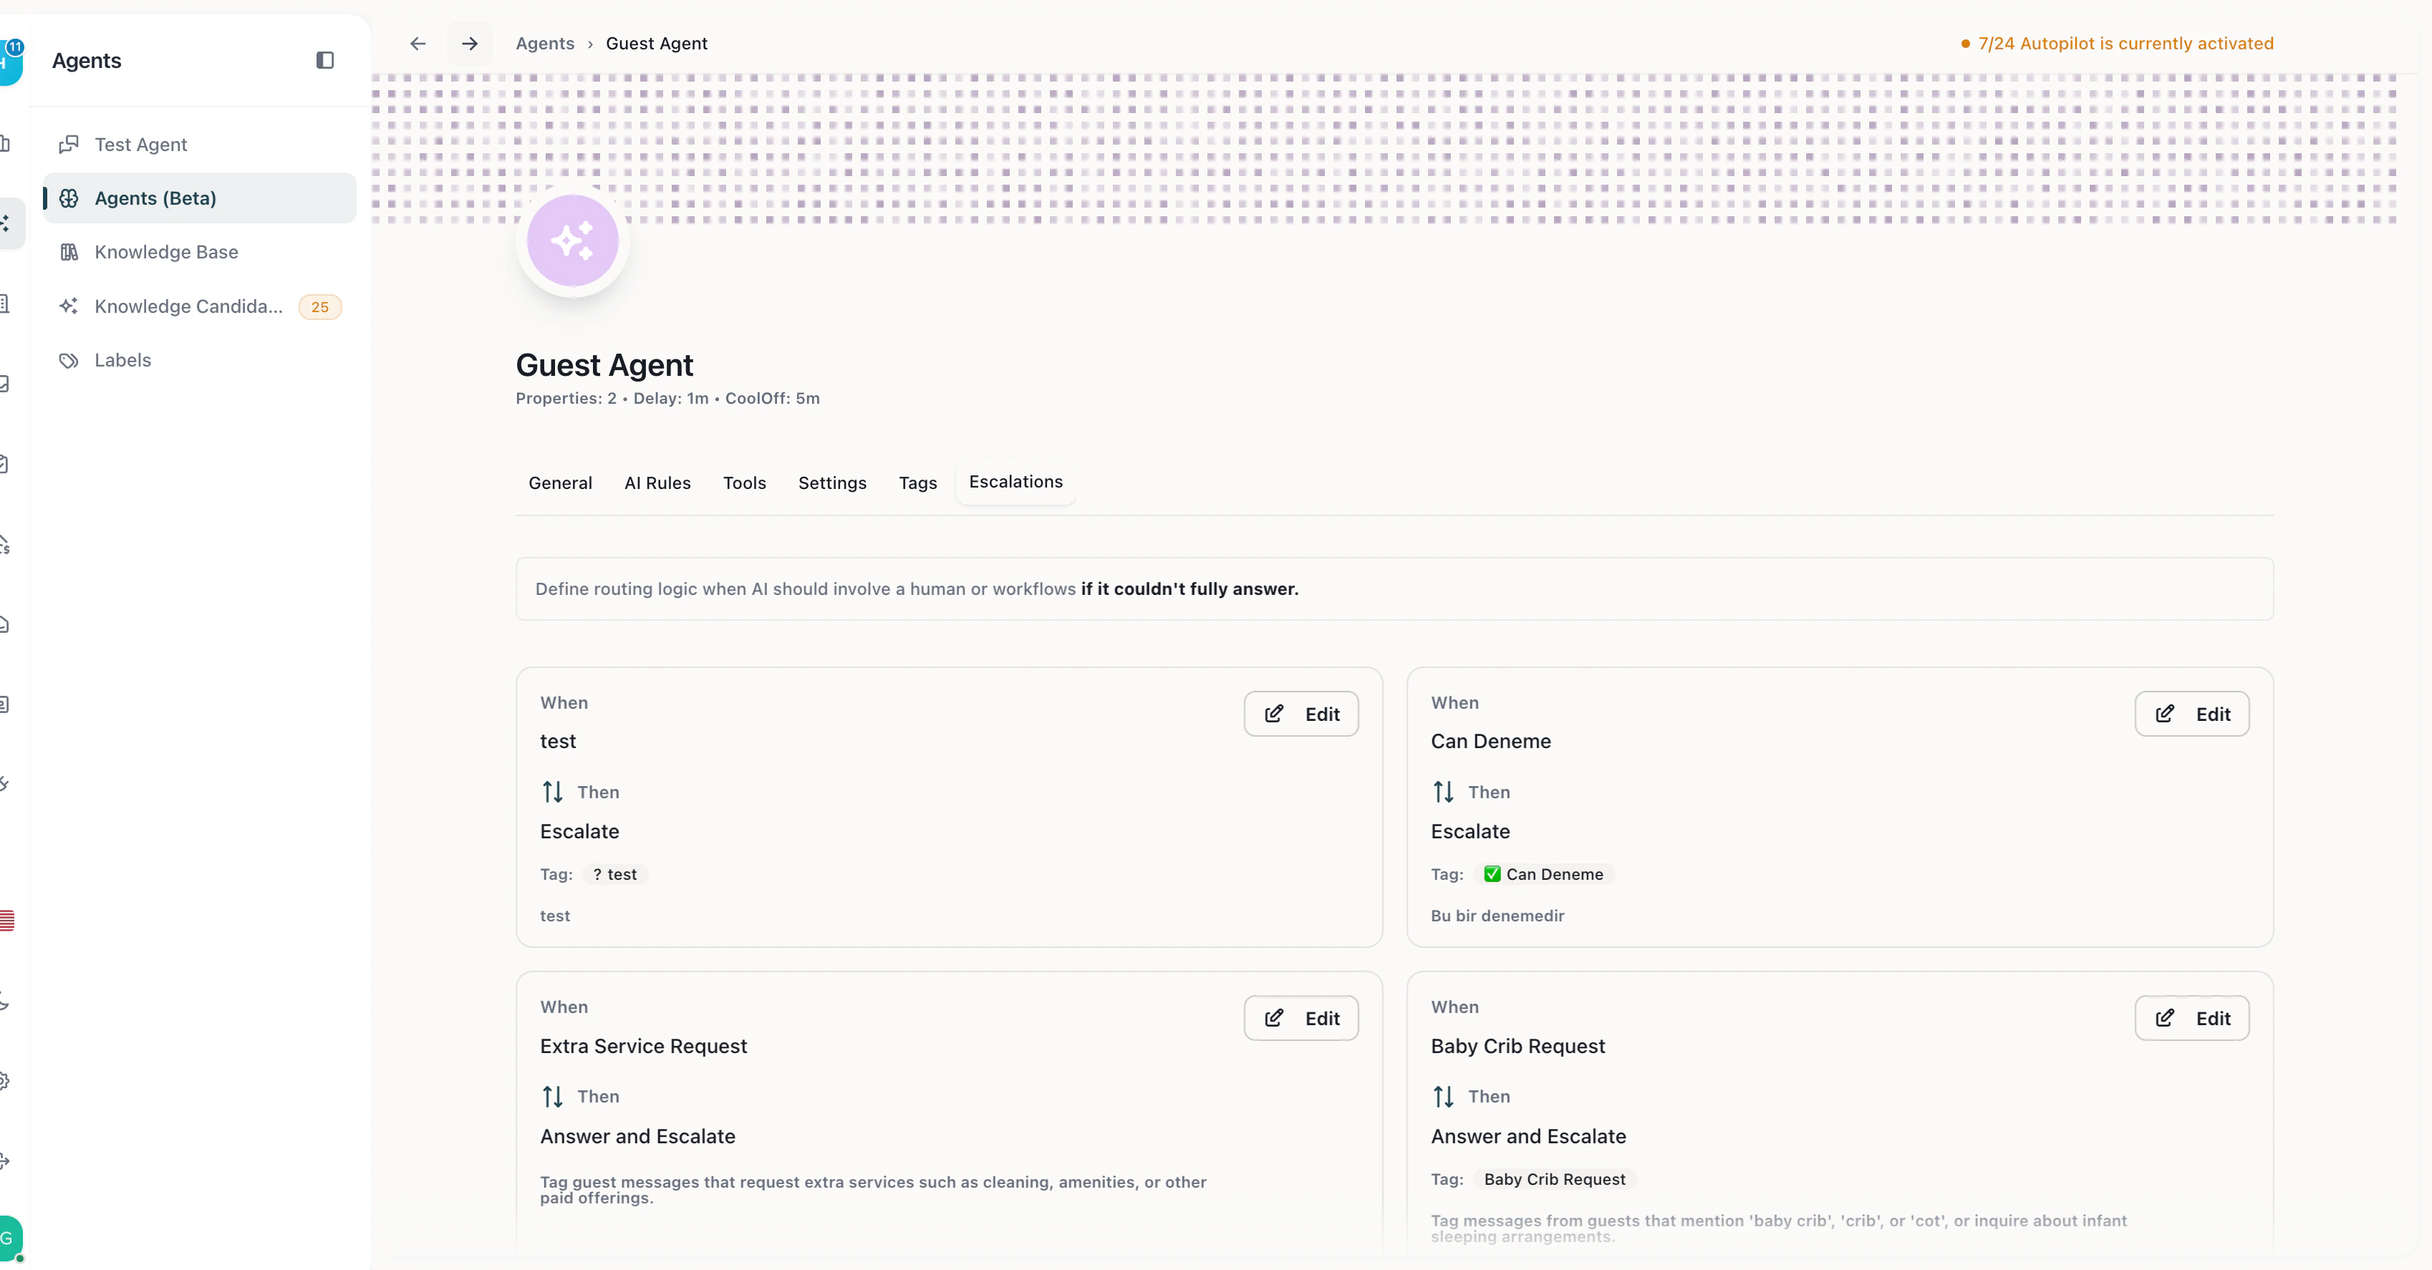Click reorder arrows on Can Deneme rule

pyautogui.click(x=1442, y=792)
